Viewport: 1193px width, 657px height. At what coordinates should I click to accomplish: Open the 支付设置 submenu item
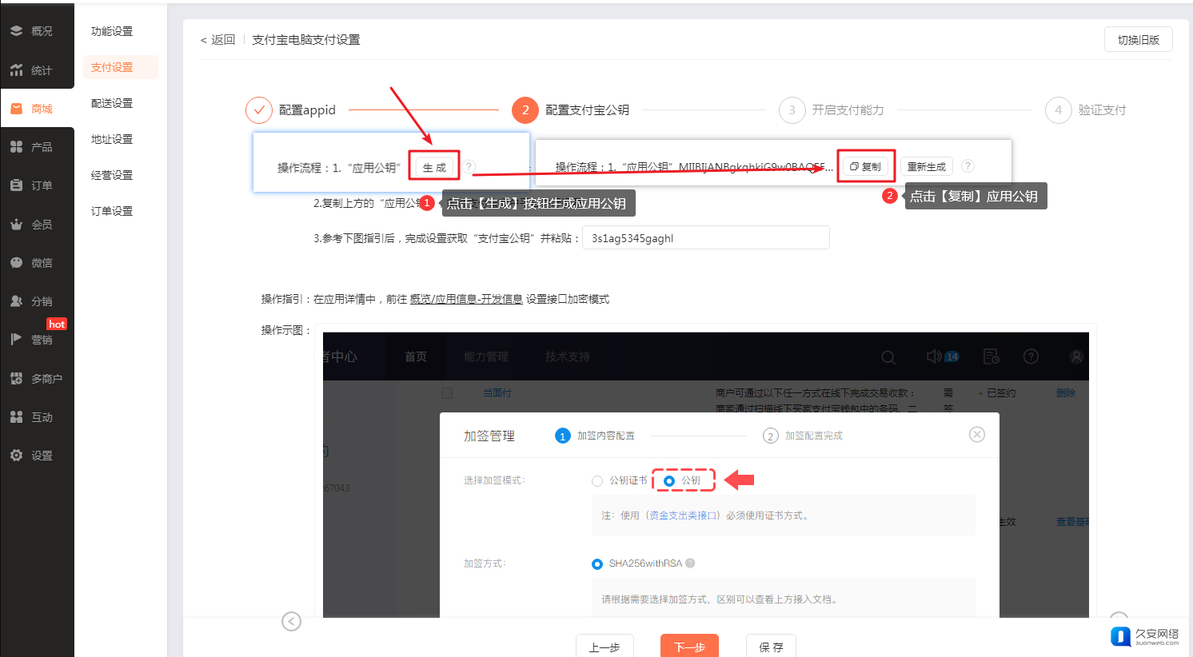(112, 67)
